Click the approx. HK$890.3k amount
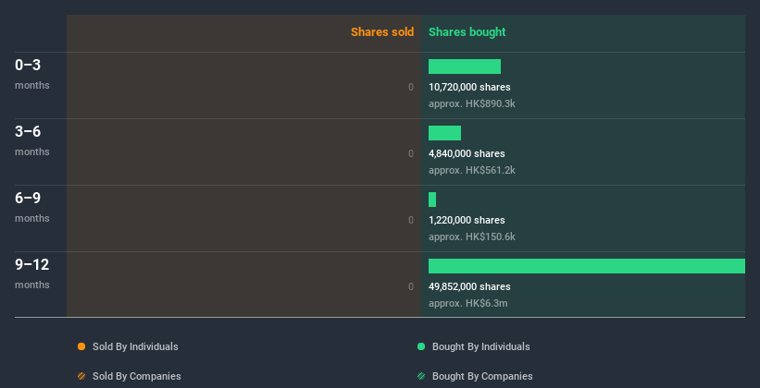This screenshot has width=760, height=388. 471,104
